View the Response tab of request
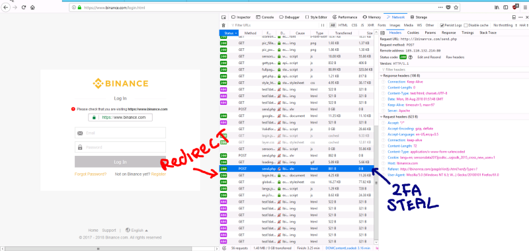 tap(449, 33)
